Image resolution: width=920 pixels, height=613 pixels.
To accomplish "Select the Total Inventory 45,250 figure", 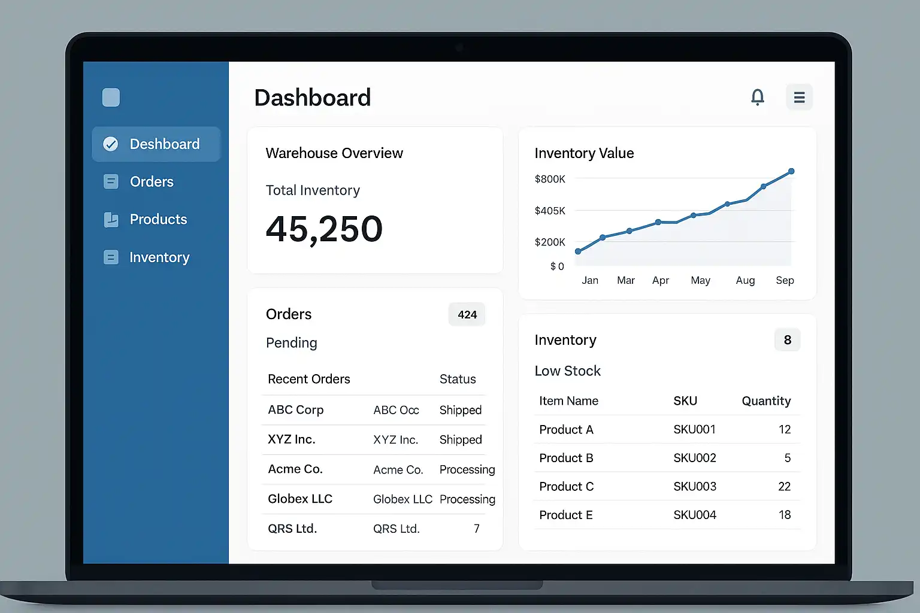I will [x=324, y=229].
